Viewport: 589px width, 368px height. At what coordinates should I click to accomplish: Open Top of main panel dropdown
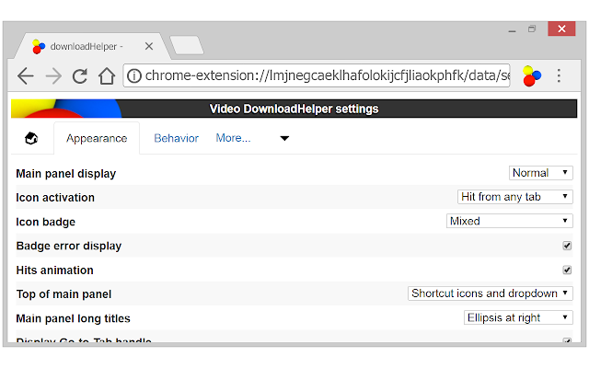point(491,293)
